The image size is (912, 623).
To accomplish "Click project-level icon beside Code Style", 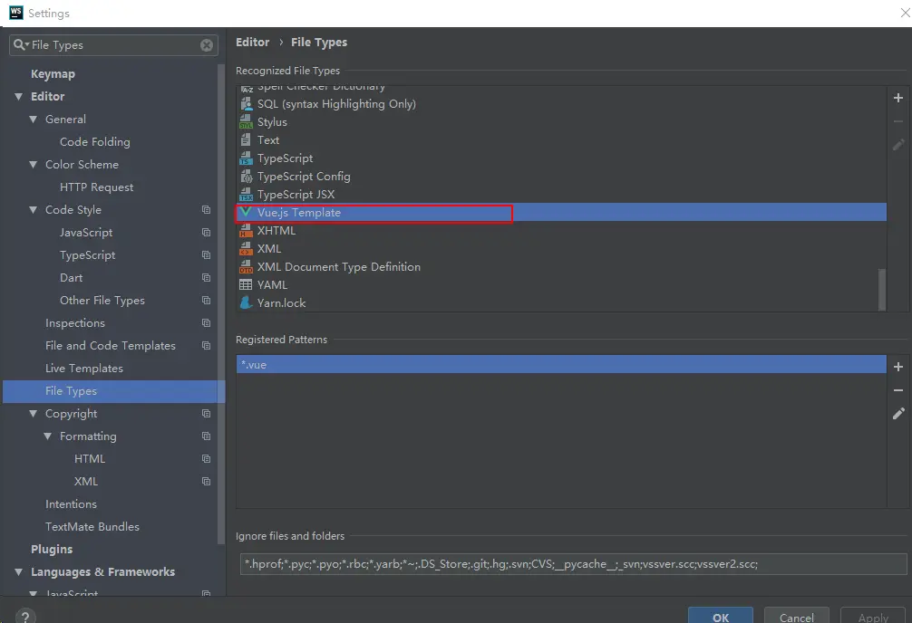I will coord(206,210).
